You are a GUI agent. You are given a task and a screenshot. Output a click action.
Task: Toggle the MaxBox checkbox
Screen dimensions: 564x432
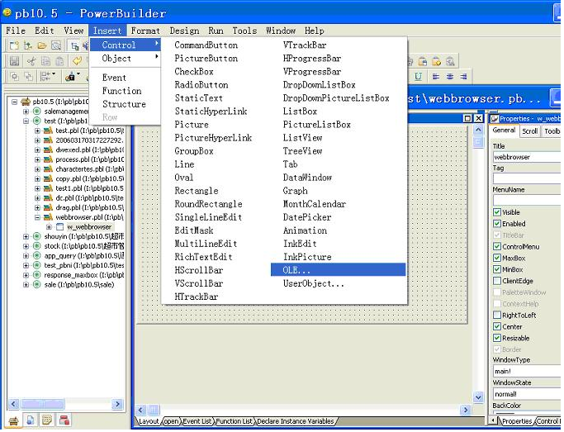[497, 259]
